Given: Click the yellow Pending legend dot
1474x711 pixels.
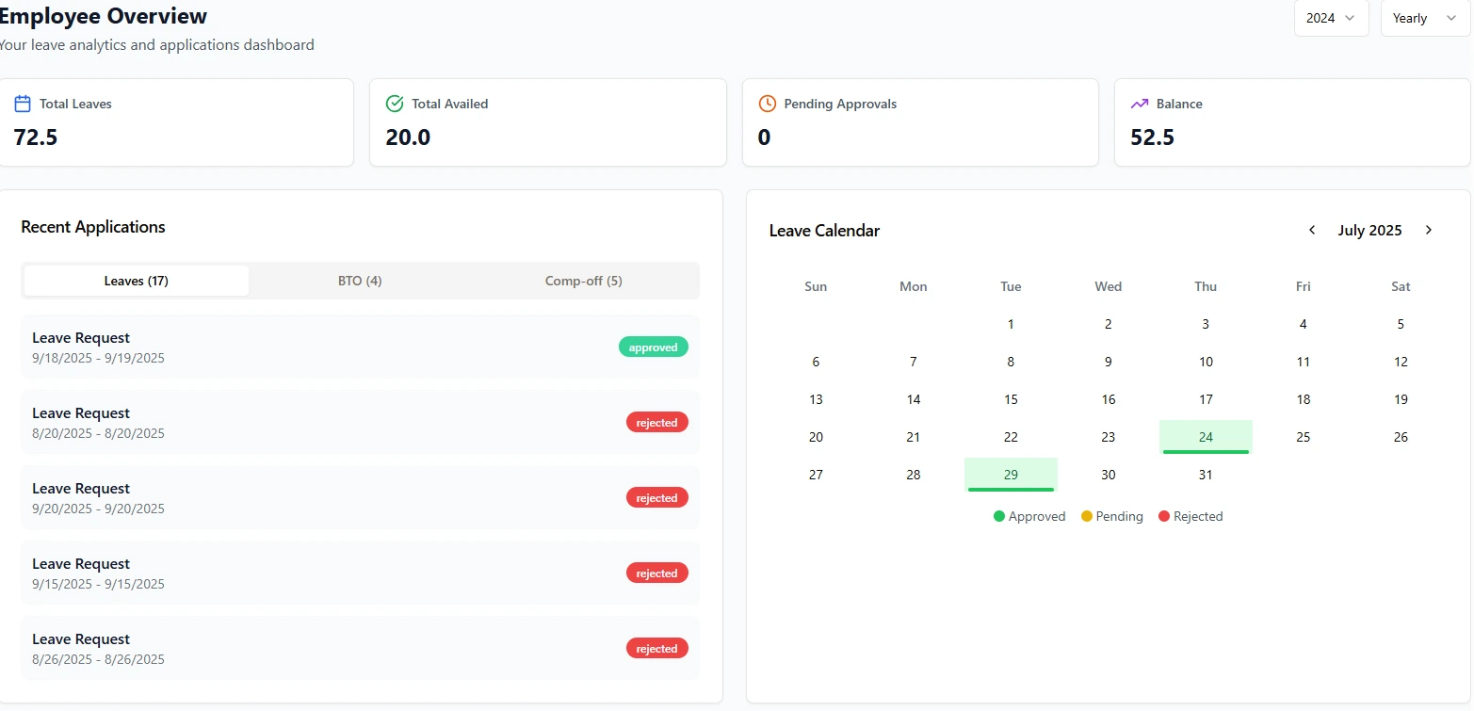Looking at the screenshot, I should [1087, 516].
